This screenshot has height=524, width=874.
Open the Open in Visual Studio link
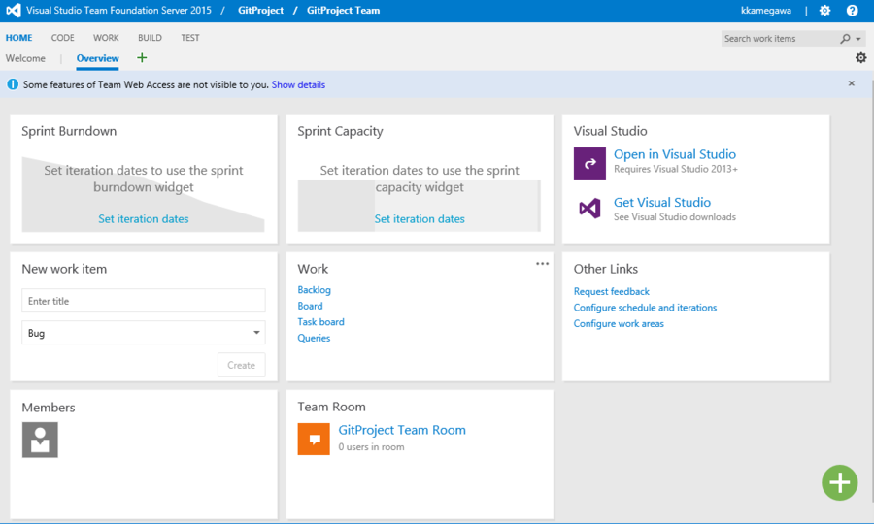click(675, 154)
